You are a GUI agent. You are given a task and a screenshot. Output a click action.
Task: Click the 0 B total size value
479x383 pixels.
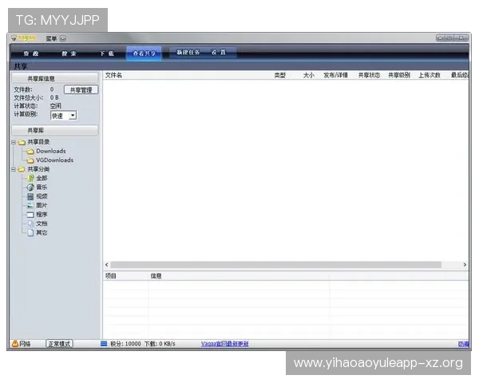point(54,97)
